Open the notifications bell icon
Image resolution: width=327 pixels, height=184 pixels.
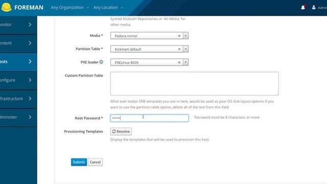[303, 8]
